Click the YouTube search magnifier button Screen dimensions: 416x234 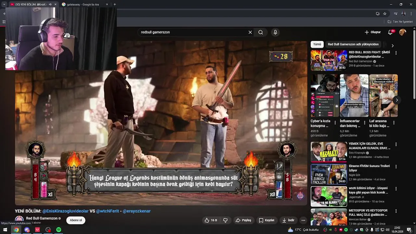261,32
